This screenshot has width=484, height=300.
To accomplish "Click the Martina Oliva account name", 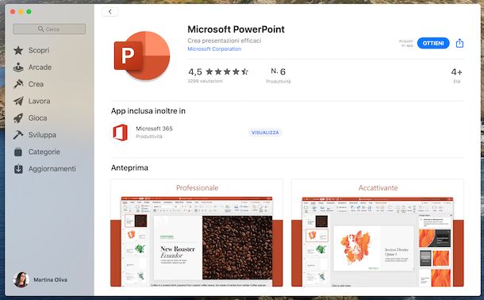I will 50,279.
